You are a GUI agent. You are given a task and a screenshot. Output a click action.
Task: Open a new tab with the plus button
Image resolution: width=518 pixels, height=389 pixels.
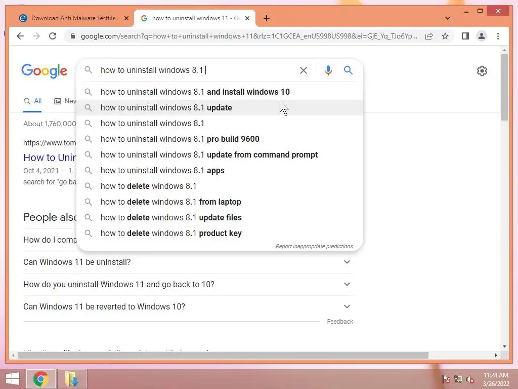267,18
